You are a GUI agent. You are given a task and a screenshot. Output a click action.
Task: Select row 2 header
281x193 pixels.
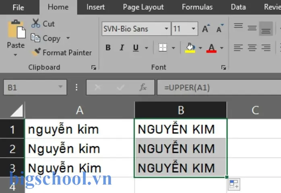point(12,148)
